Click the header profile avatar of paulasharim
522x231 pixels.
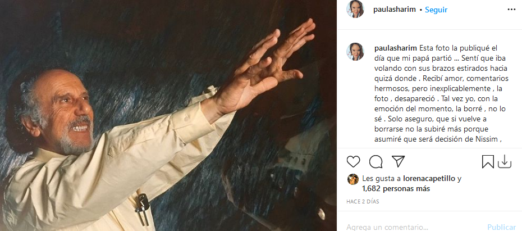(x=355, y=10)
